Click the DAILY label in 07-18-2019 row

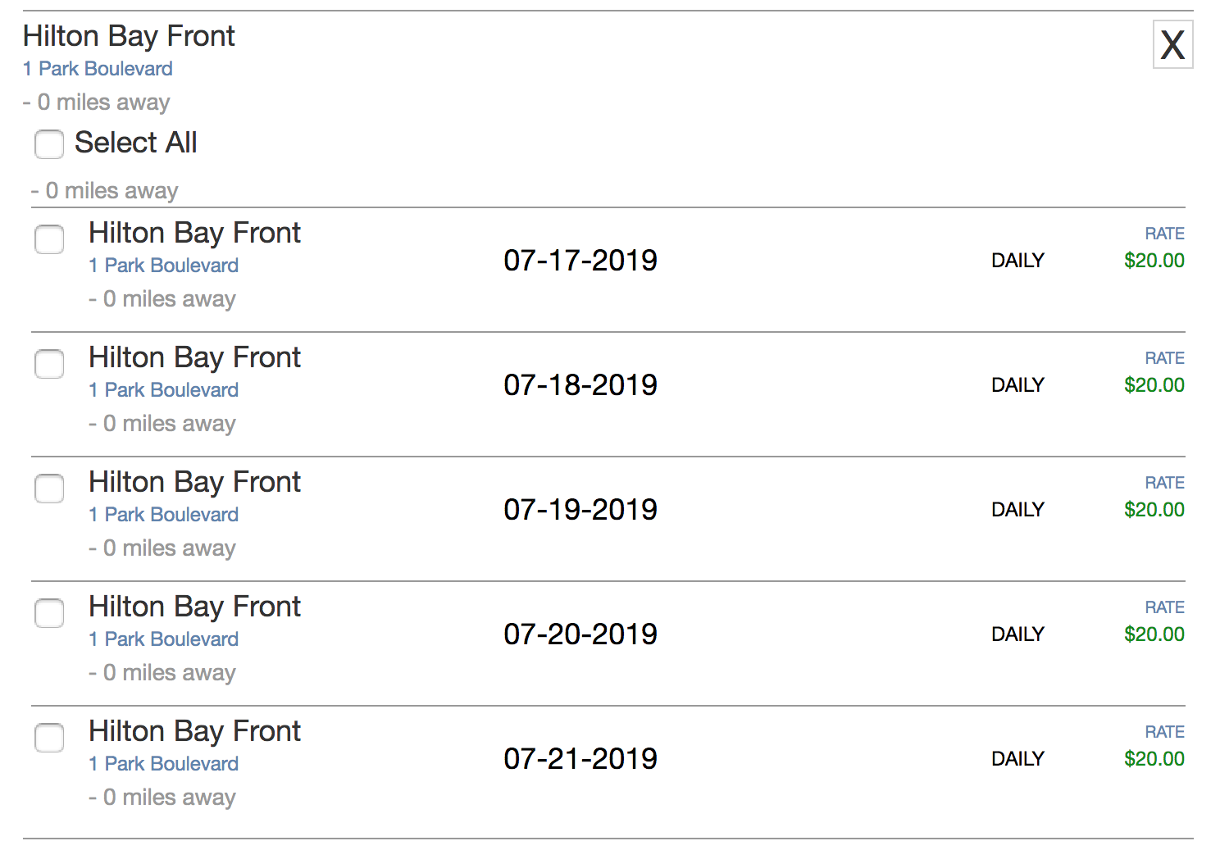(1017, 385)
